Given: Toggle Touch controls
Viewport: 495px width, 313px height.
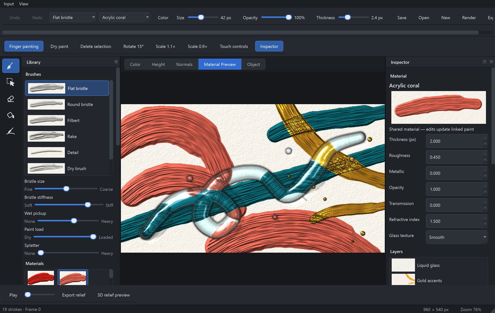Looking at the screenshot, I should (x=234, y=46).
